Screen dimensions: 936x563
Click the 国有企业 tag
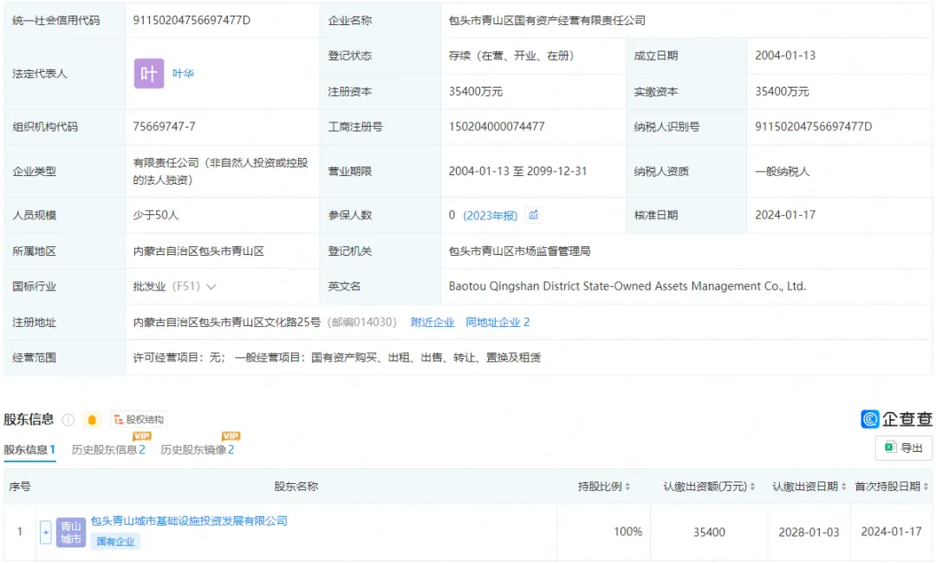coord(115,541)
